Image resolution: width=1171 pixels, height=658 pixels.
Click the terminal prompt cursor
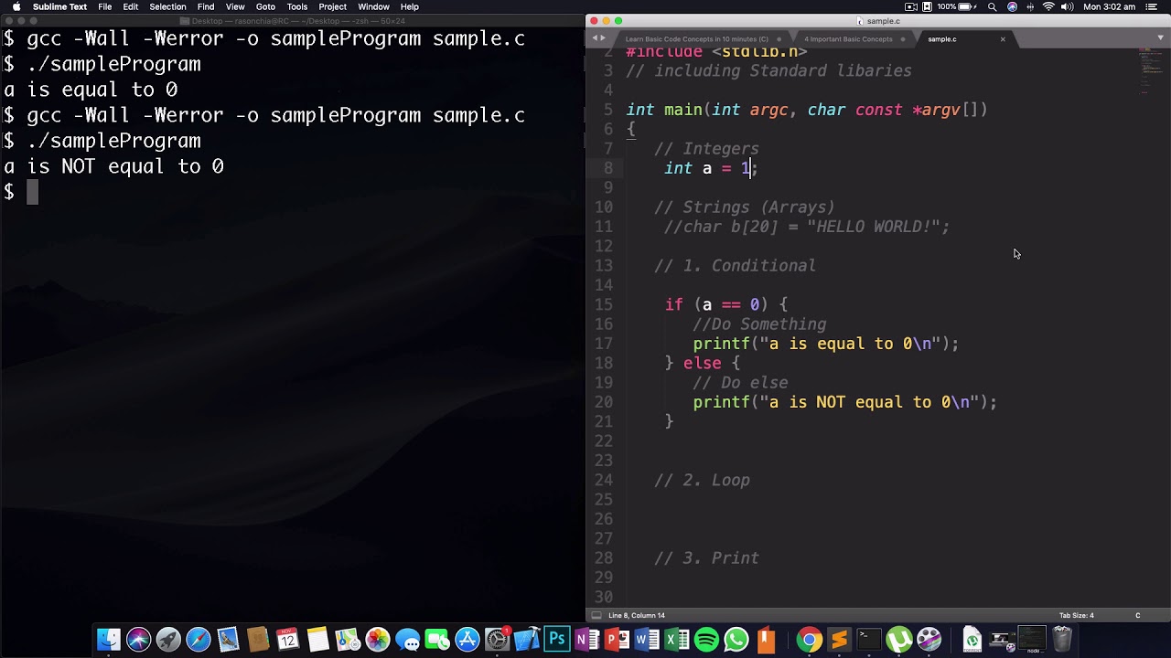tap(32, 192)
